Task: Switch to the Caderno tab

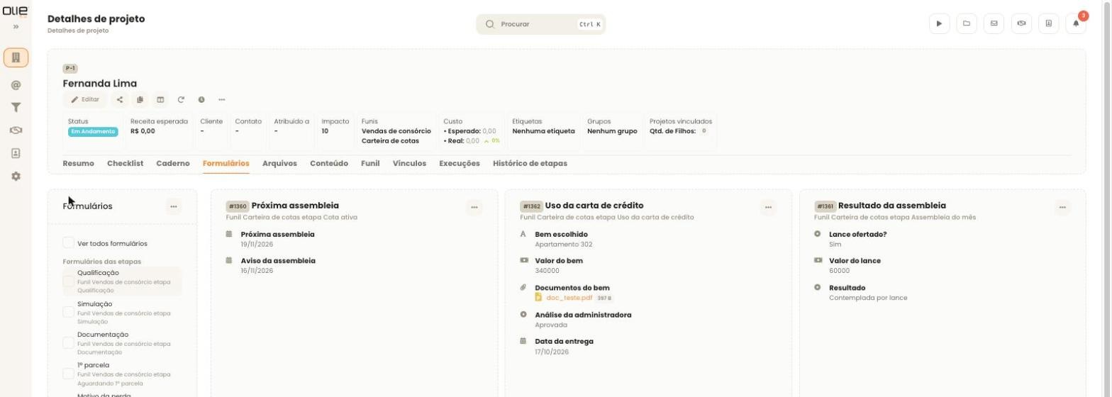Action: pos(173,164)
